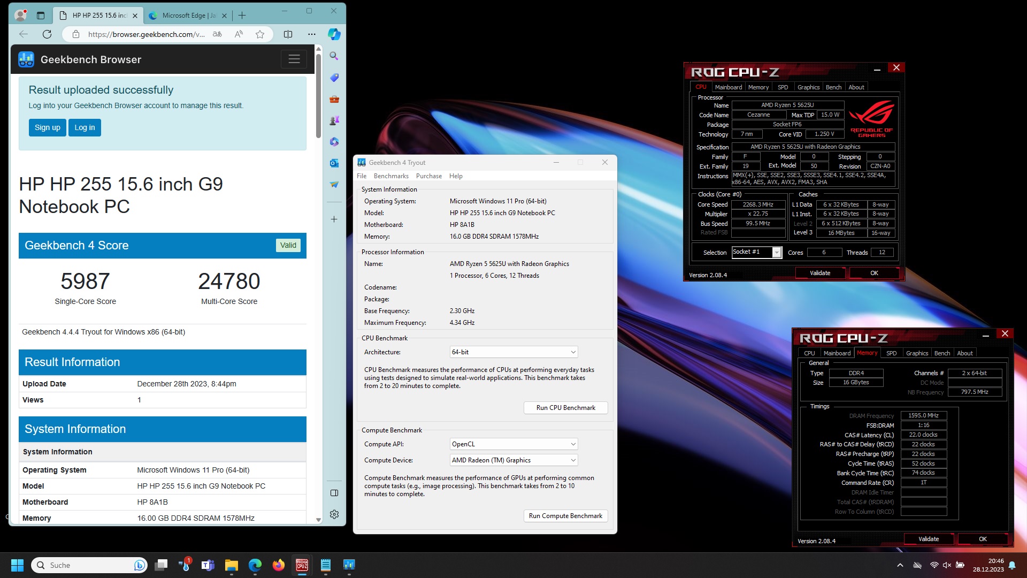Open the new tab plus button in Edge

(242, 16)
